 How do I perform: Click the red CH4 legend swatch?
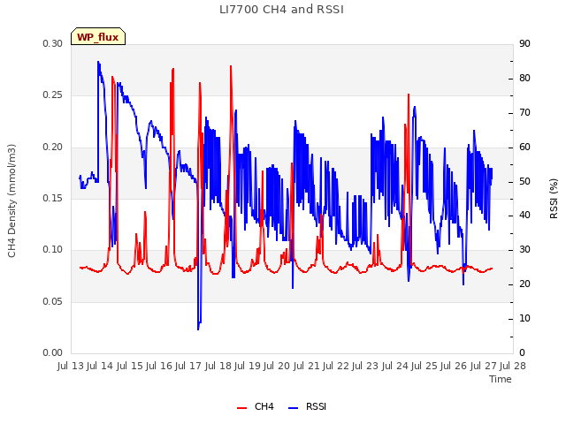[241, 408]
